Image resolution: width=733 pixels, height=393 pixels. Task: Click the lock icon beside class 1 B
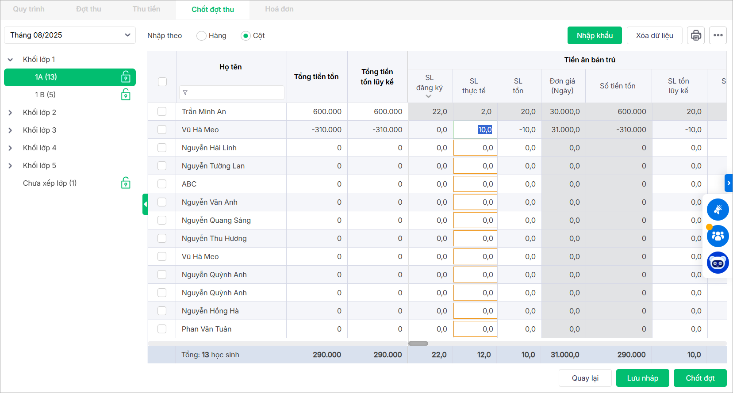[x=126, y=95]
